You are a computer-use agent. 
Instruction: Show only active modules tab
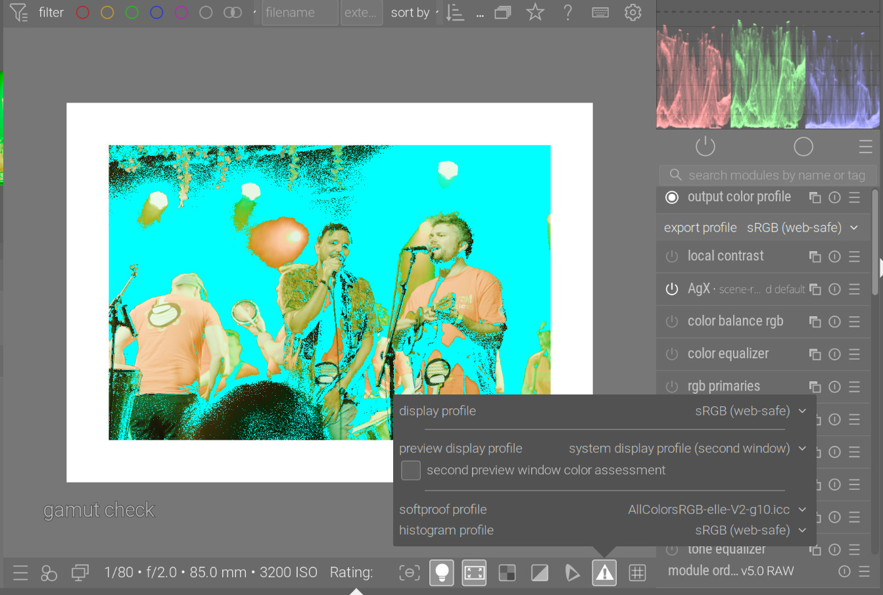pos(705,147)
